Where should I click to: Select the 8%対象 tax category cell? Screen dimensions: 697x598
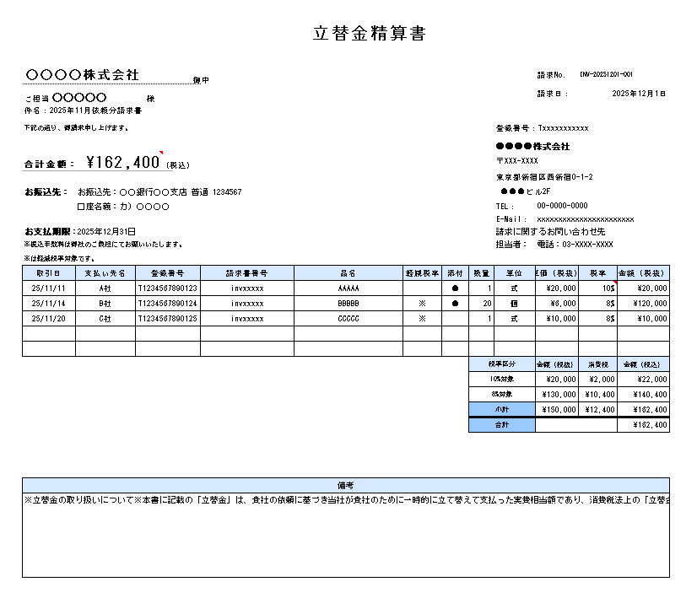tap(501, 394)
